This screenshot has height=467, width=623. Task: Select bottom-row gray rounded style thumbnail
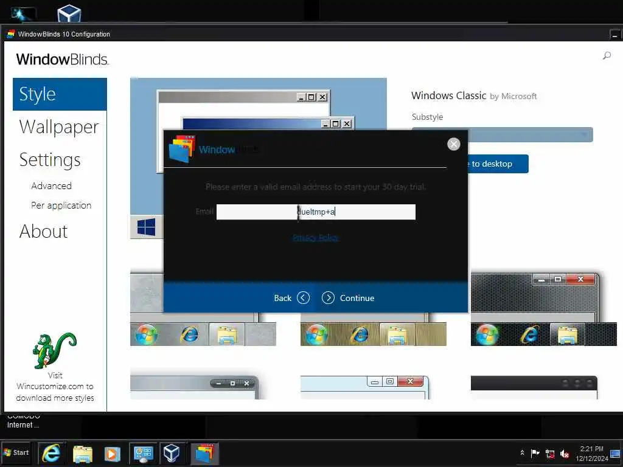(195, 387)
